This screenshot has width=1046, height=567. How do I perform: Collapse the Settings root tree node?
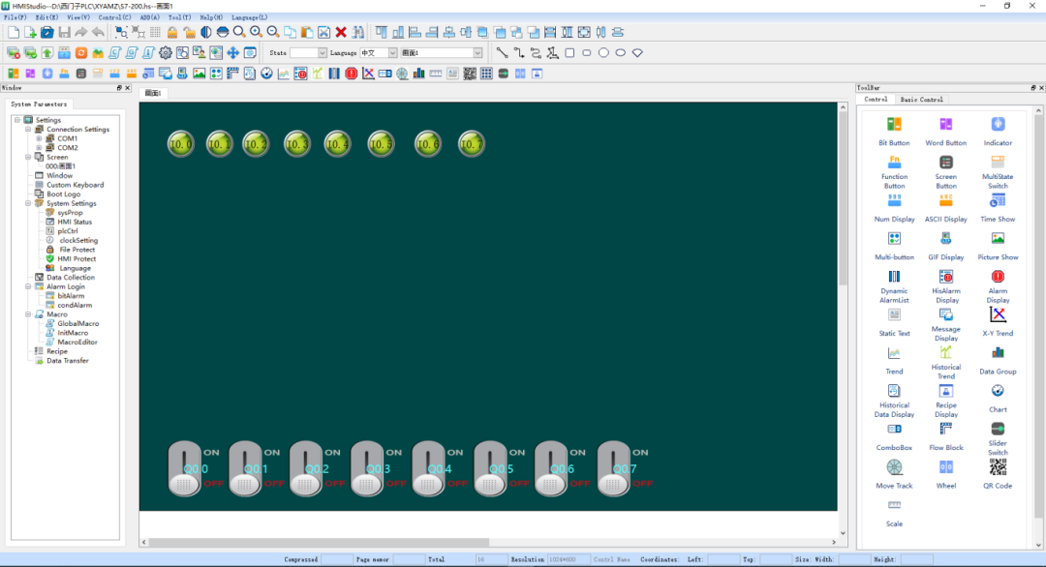[x=17, y=120]
